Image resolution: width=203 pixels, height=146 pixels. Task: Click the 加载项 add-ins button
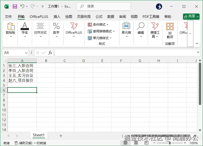coord(170,31)
